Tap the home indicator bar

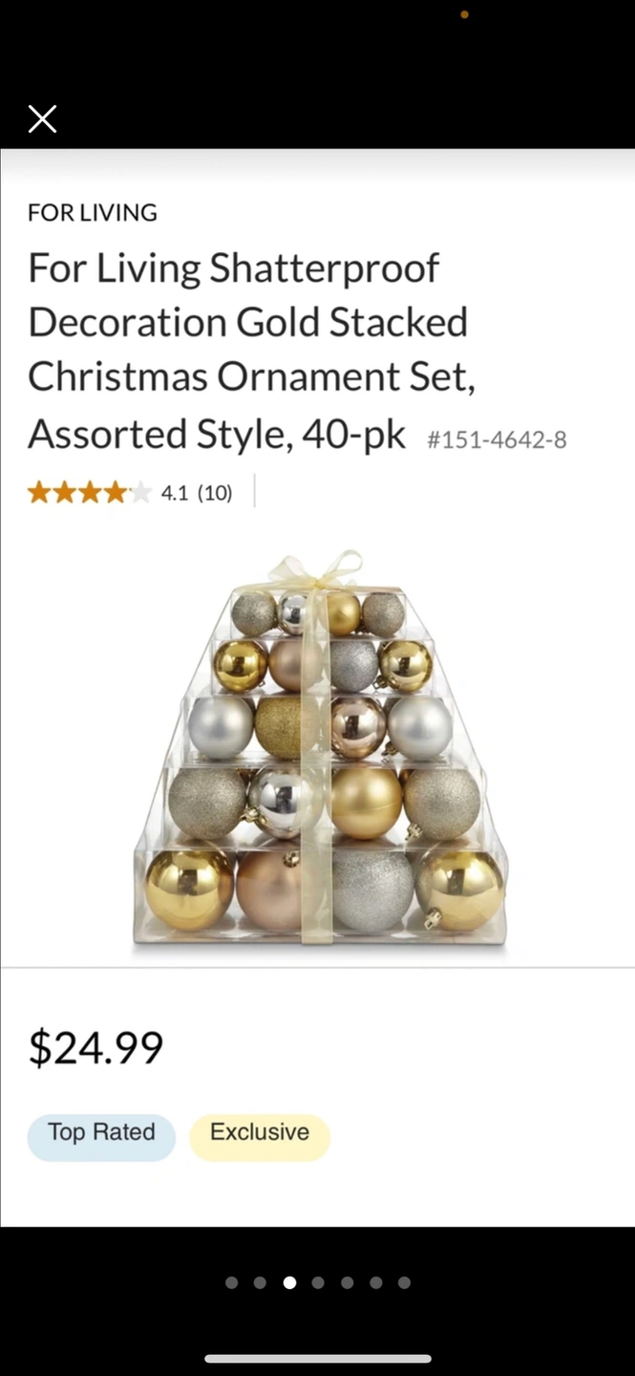[318, 1359]
